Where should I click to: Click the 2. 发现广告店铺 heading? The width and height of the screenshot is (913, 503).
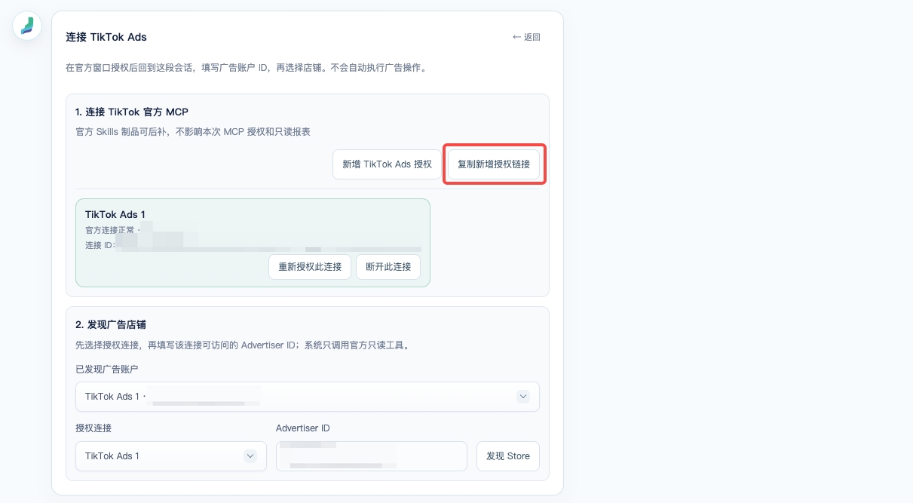(x=111, y=325)
